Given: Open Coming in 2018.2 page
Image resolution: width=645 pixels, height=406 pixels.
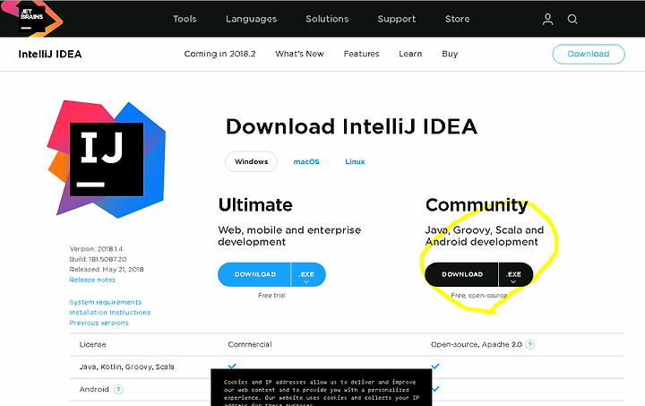Looking at the screenshot, I should point(219,54).
